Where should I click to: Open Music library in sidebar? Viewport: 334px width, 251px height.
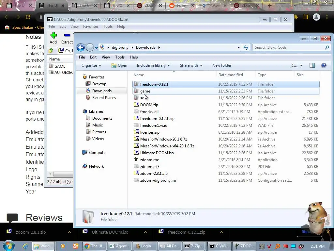click(x=97, y=125)
